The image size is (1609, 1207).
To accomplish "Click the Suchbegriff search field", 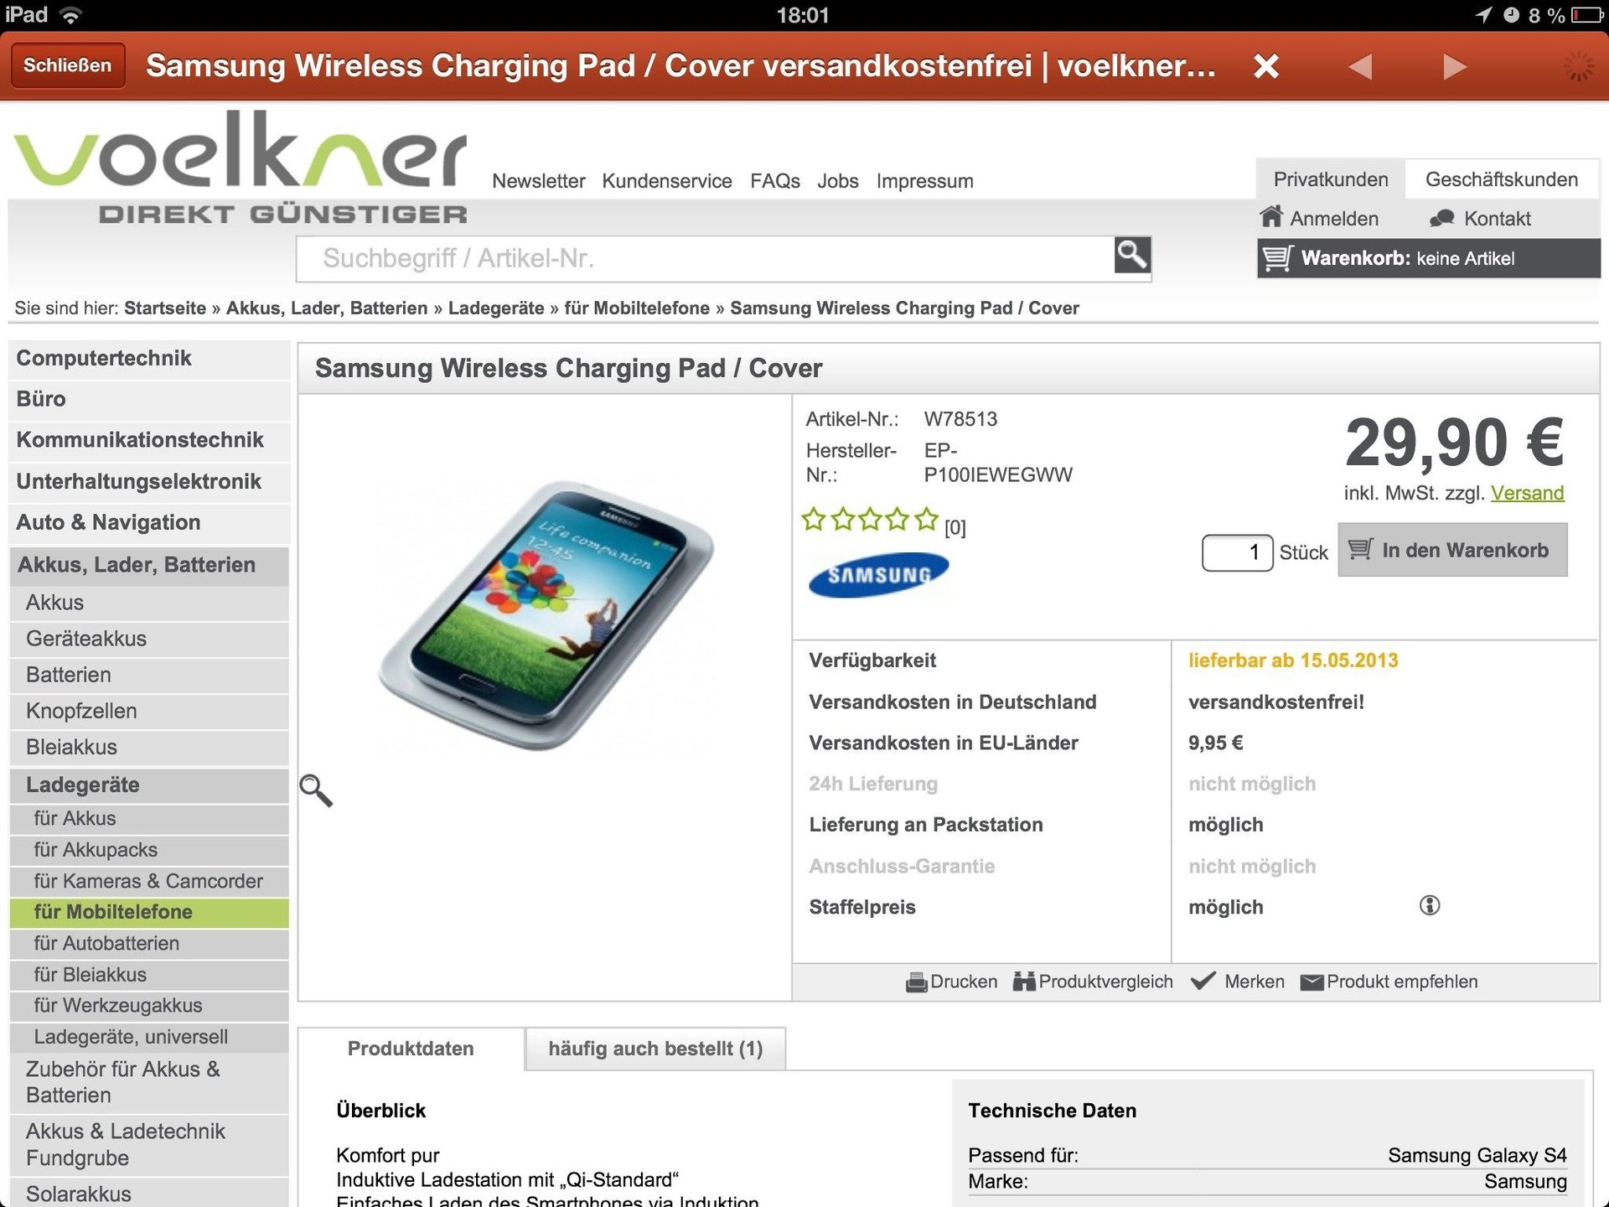I will coord(705,258).
